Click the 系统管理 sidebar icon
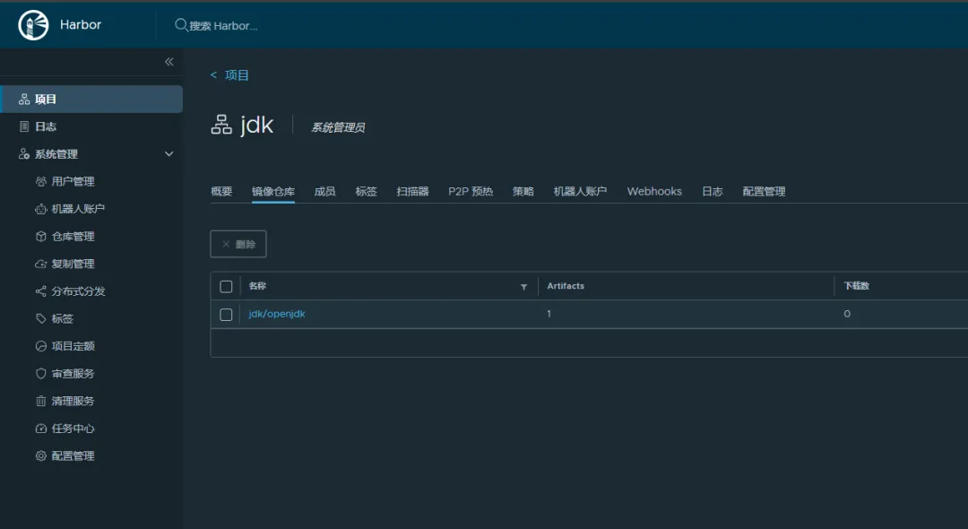The width and height of the screenshot is (968, 529). tap(24, 153)
